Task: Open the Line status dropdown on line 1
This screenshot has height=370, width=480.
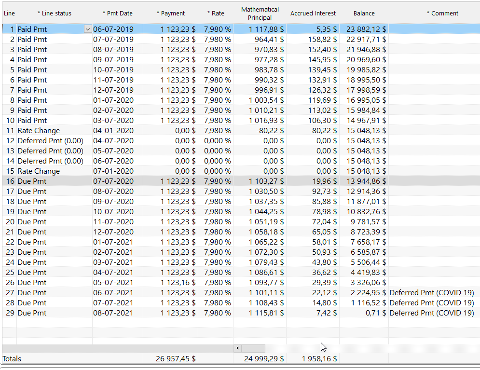Action: tap(87, 29)
